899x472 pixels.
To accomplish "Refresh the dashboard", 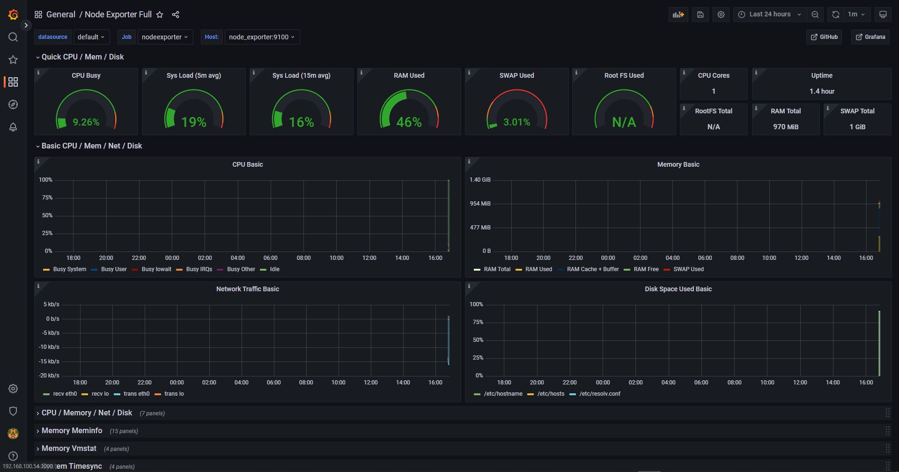I will [x=836, y=15].
